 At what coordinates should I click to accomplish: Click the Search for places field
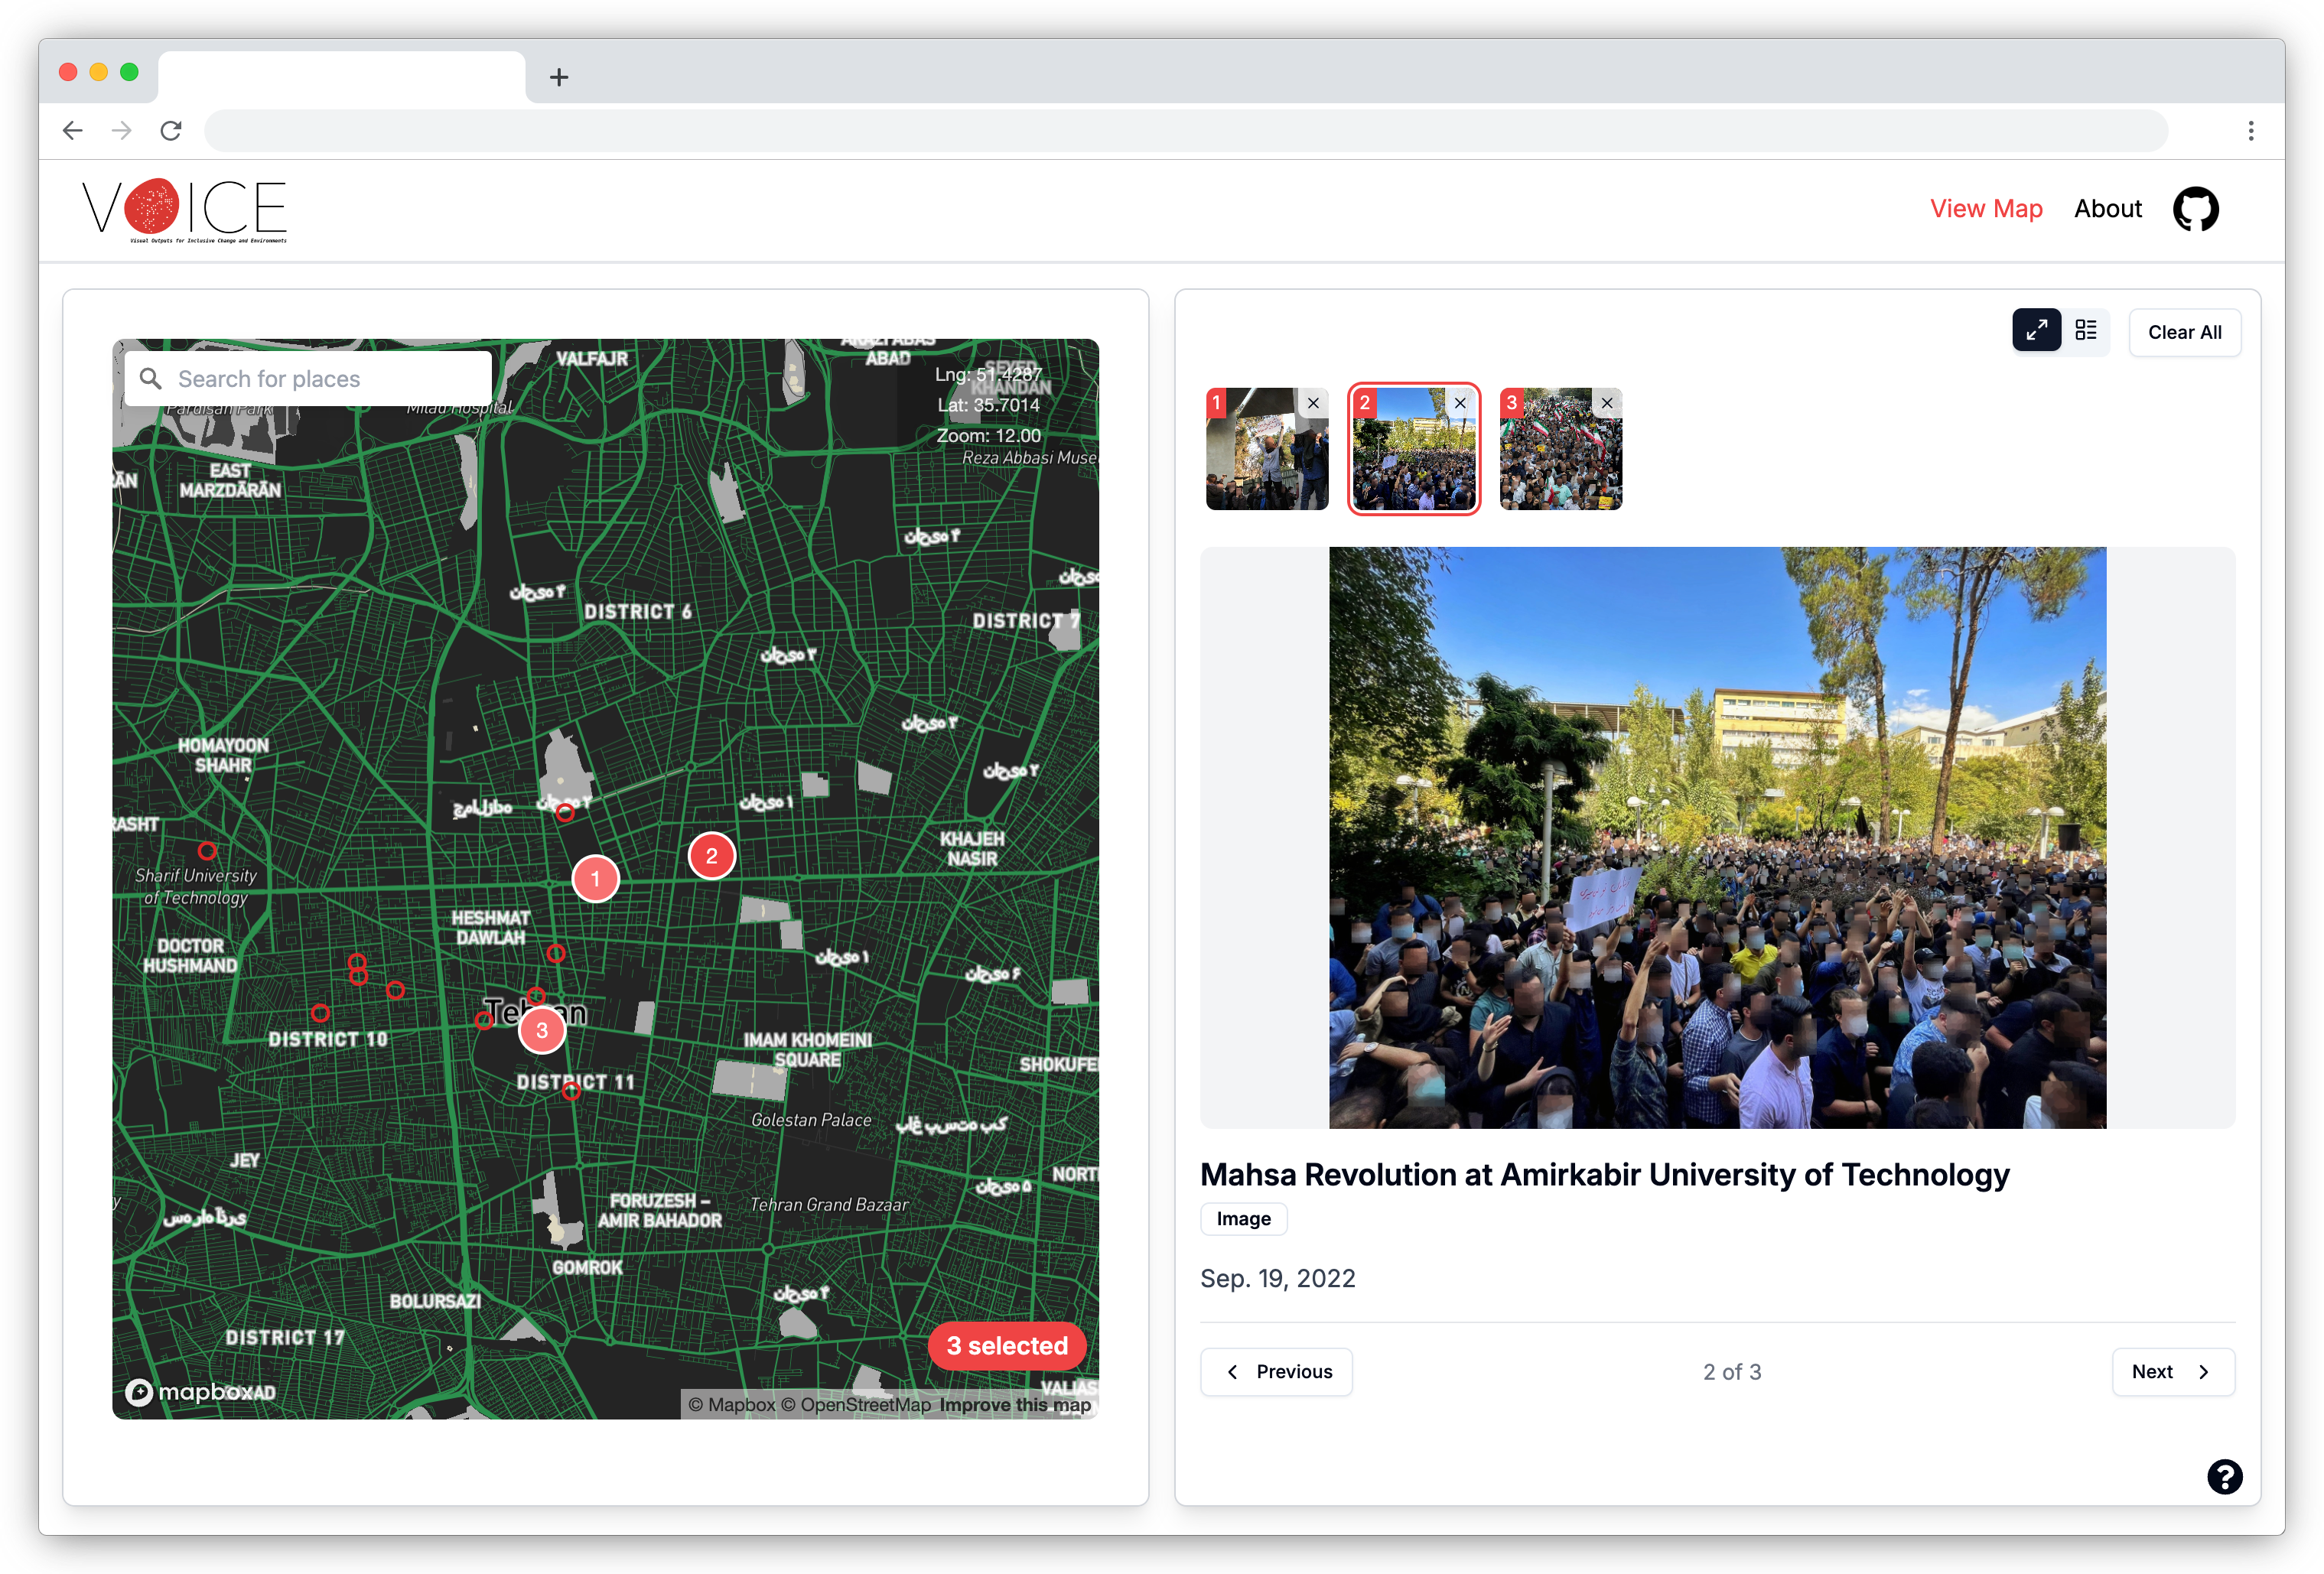[x=320, y=379]
